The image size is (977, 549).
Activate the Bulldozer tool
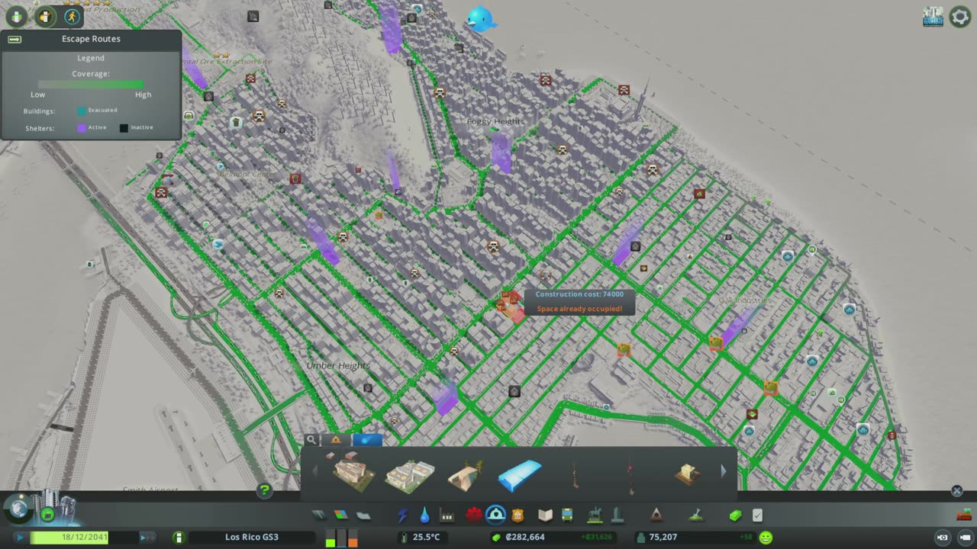coord(963,515)
